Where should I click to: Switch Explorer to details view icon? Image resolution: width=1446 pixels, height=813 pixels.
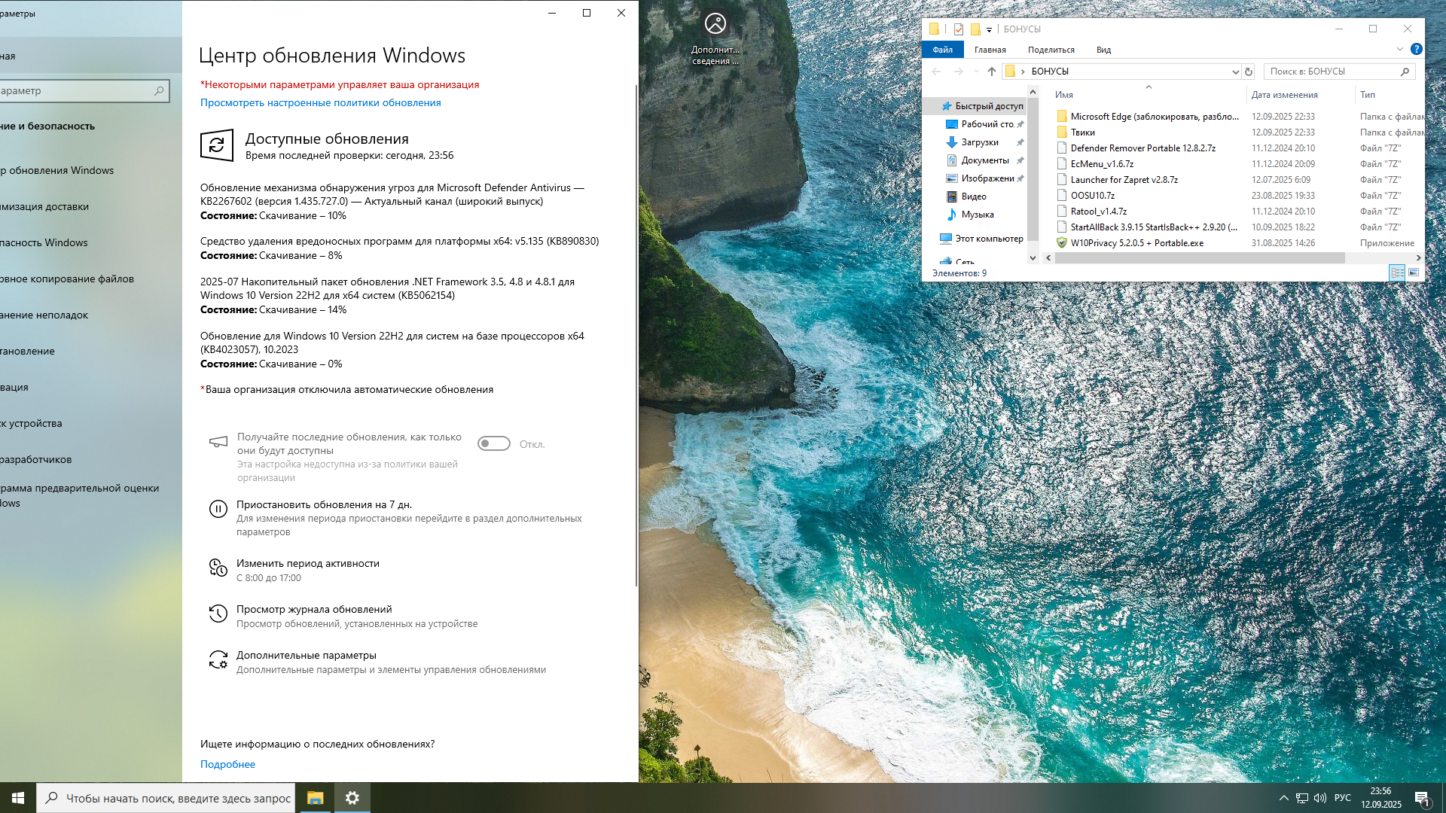click(x=1397, y=273)
